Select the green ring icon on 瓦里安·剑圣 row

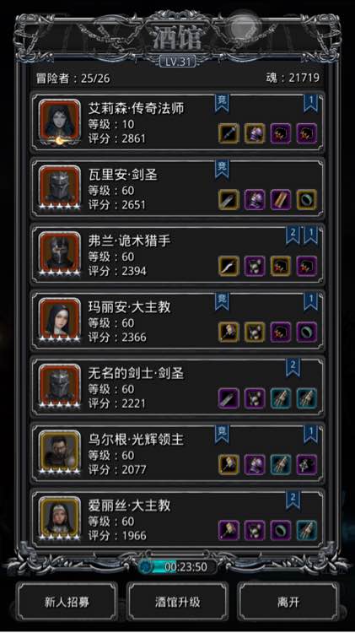tap(307, 200)
